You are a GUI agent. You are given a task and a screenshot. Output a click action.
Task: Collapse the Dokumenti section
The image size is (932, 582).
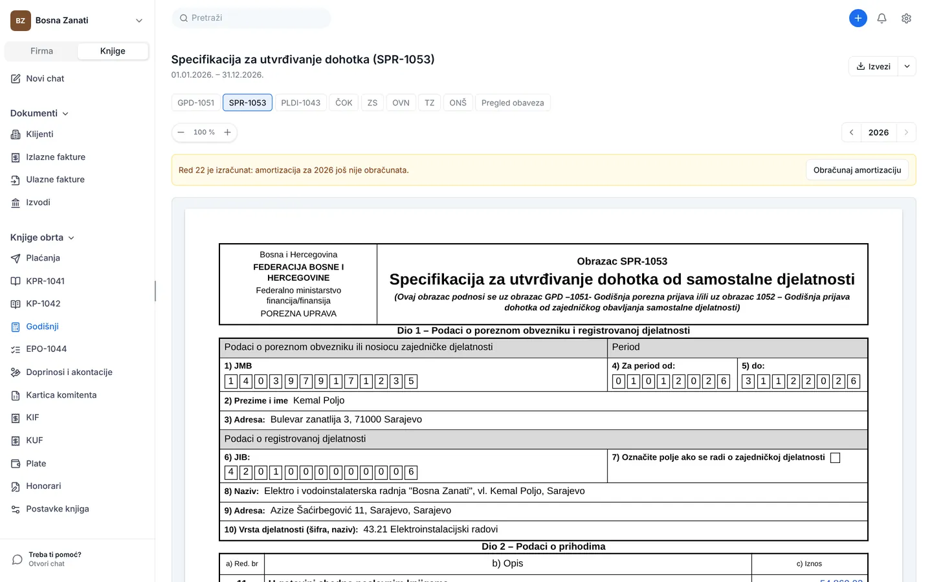coord(39,113)
